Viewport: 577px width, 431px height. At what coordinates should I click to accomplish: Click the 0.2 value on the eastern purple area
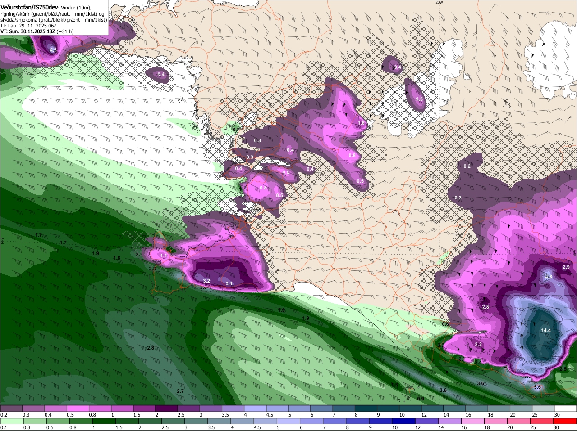(x=467, y=166)
